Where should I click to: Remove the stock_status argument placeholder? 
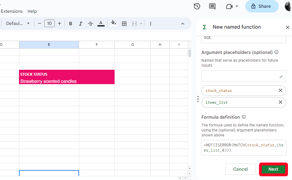pos(280,90)
